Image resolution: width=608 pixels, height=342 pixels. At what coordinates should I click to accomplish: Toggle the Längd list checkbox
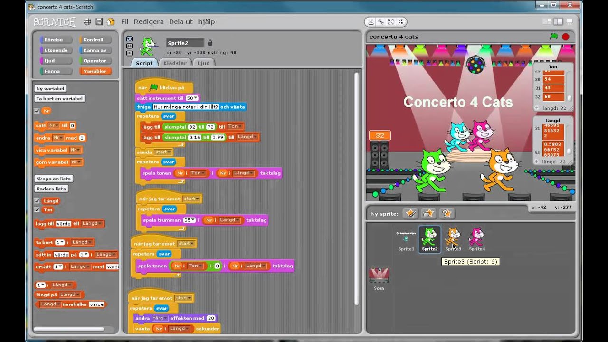point(37,201)
